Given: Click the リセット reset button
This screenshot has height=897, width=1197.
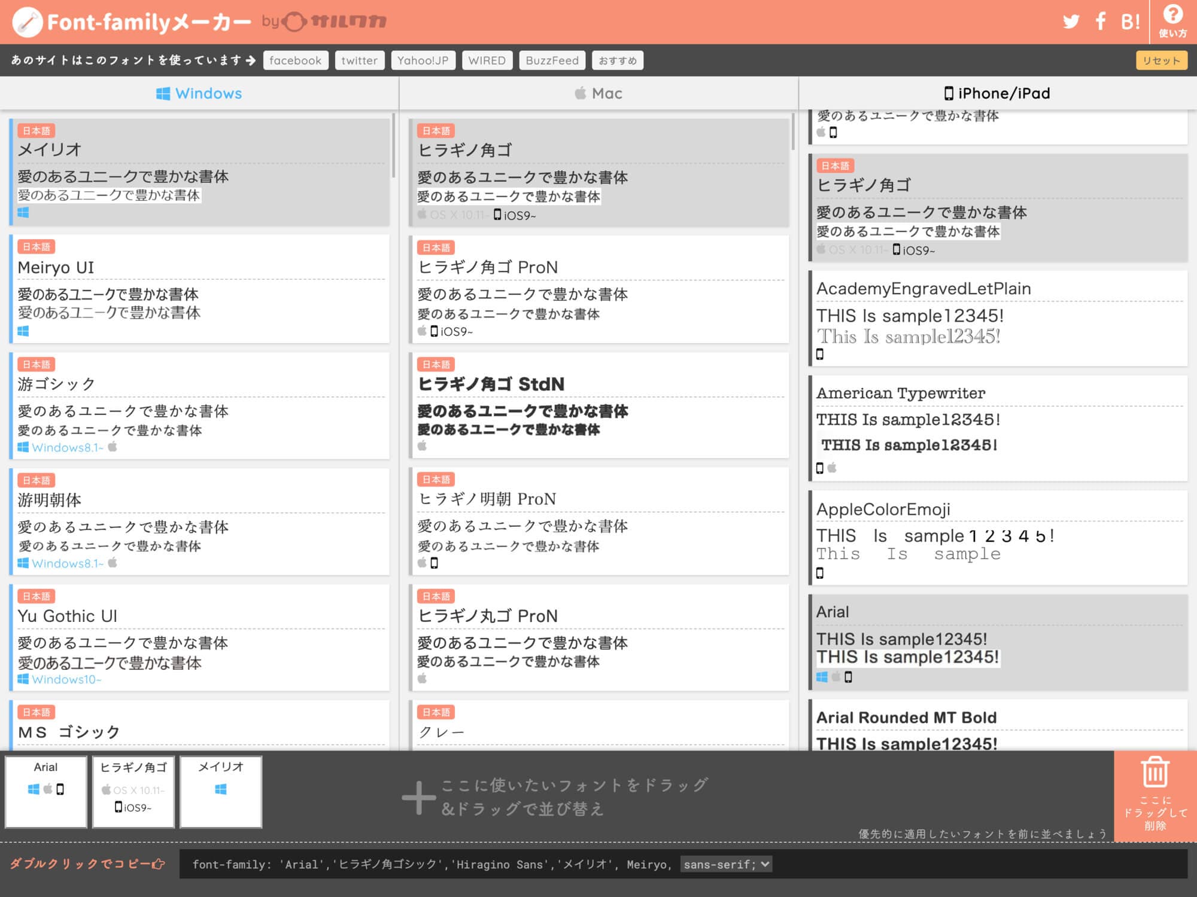Looking at the screenshot, I should point(1162,60).
